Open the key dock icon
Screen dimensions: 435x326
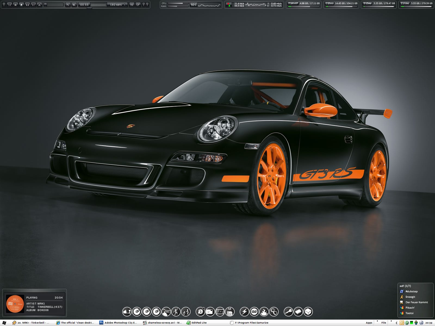pos(288,312)
